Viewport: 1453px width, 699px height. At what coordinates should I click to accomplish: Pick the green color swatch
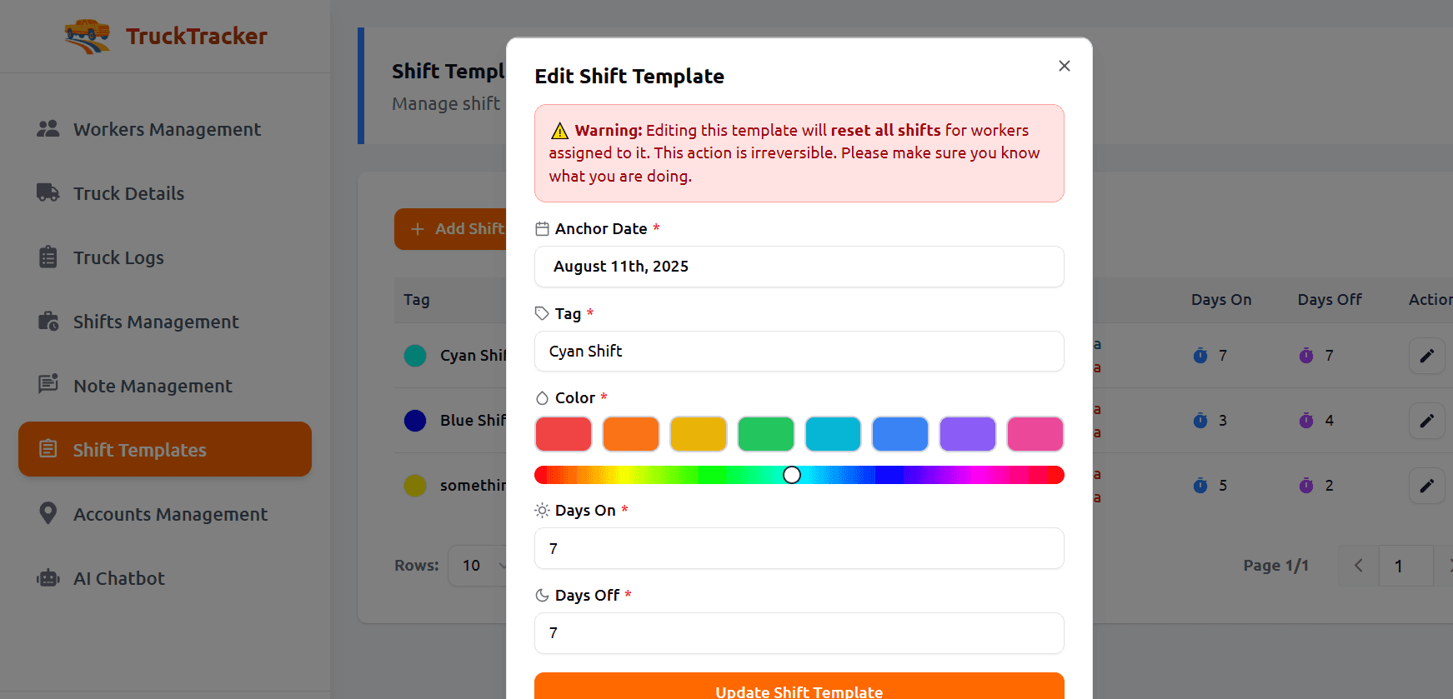[765, 434]
